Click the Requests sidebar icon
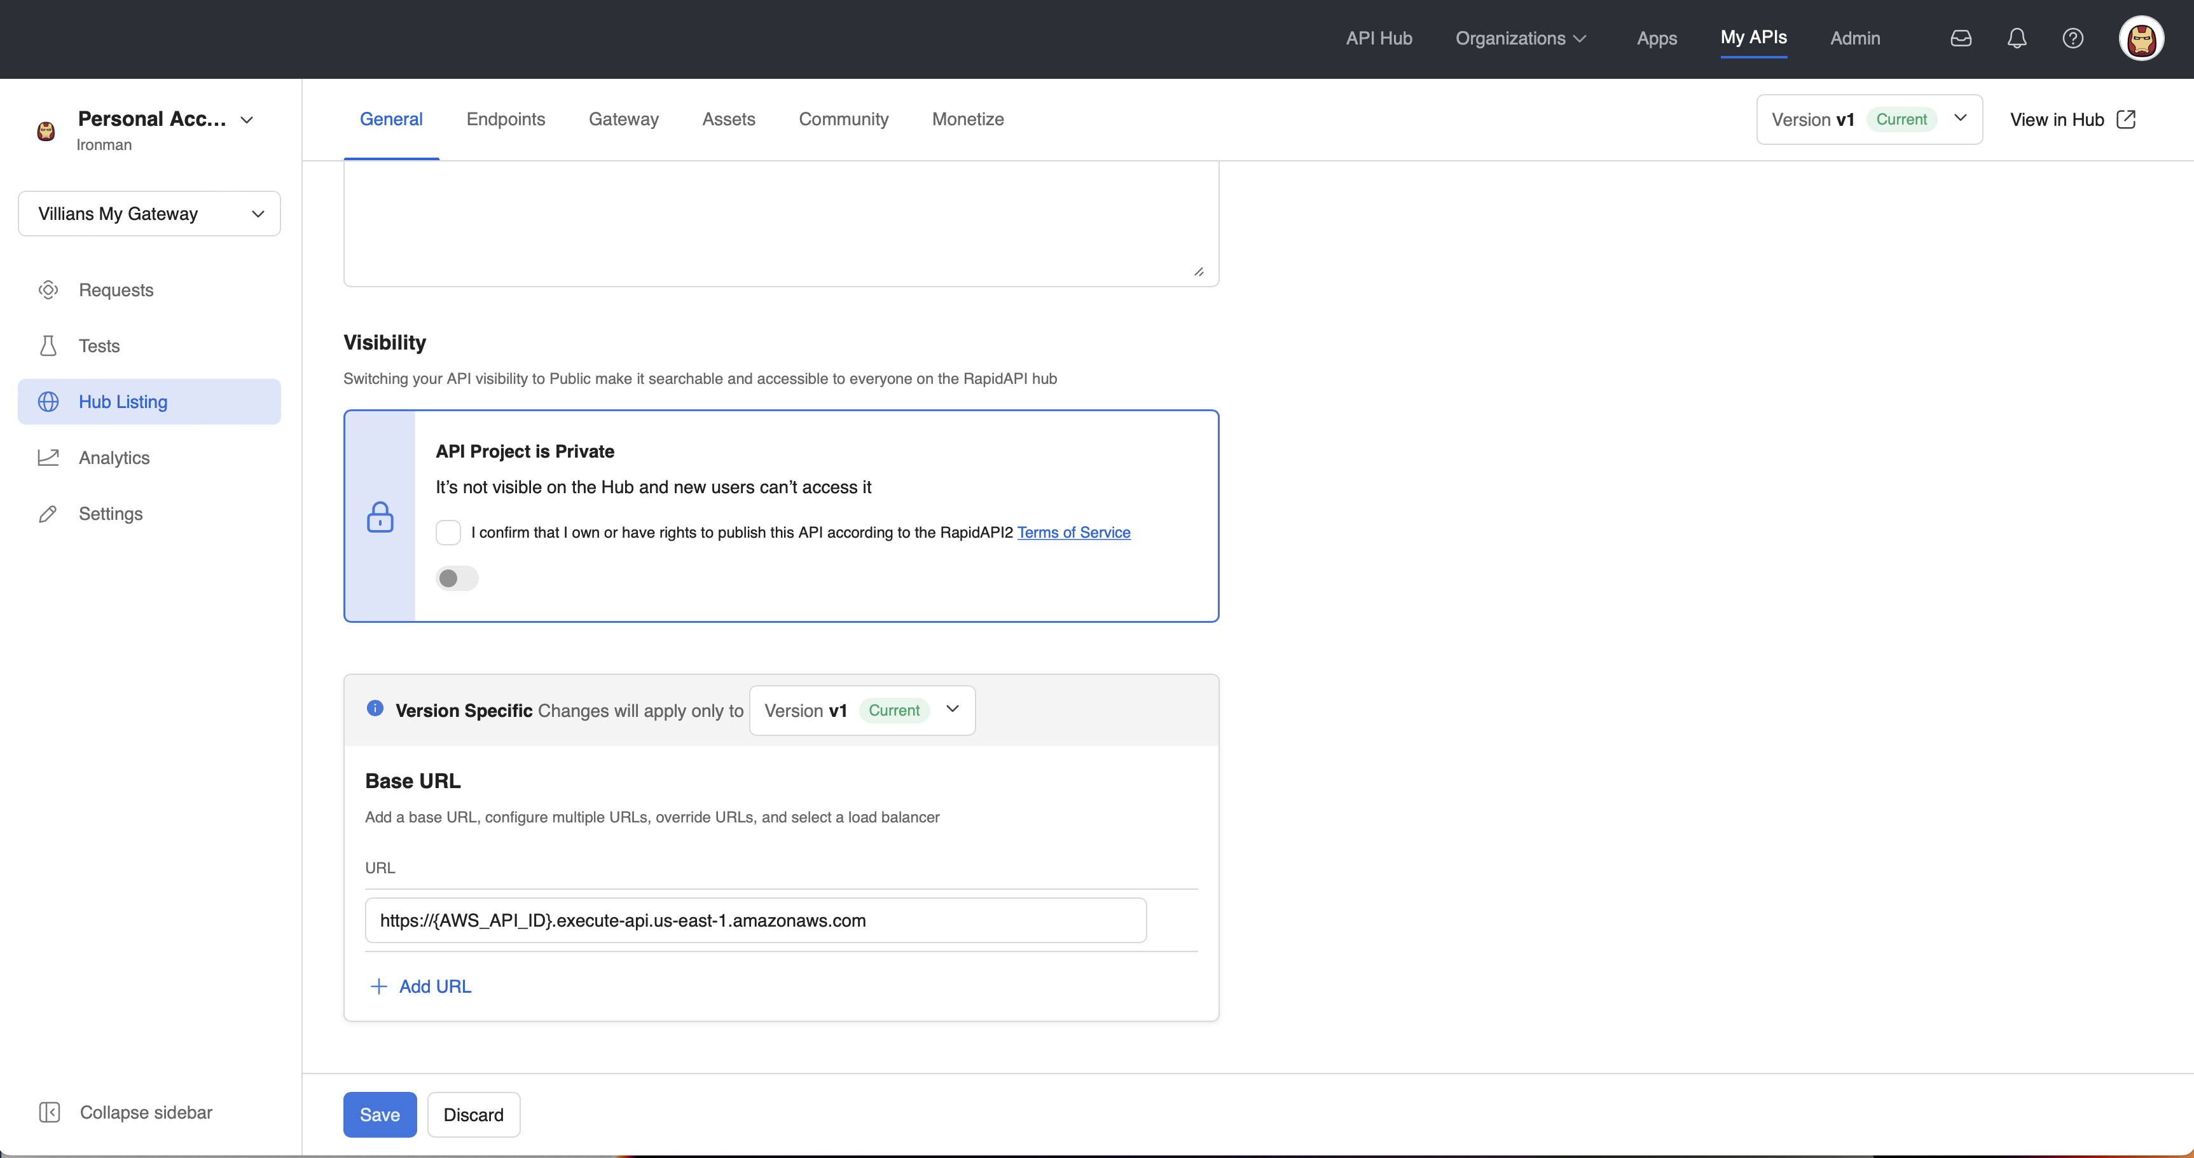The image size is (2194, 1158). pyautogui.click(x=48, y=290)
